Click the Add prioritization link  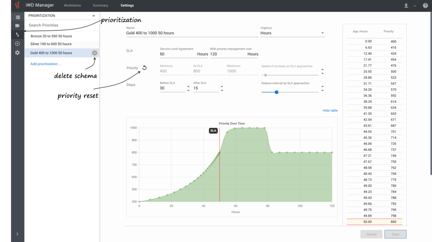tap(46, 64)
